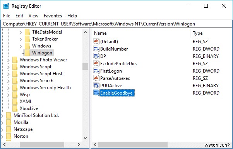Open the Help menu

[72, 16]
